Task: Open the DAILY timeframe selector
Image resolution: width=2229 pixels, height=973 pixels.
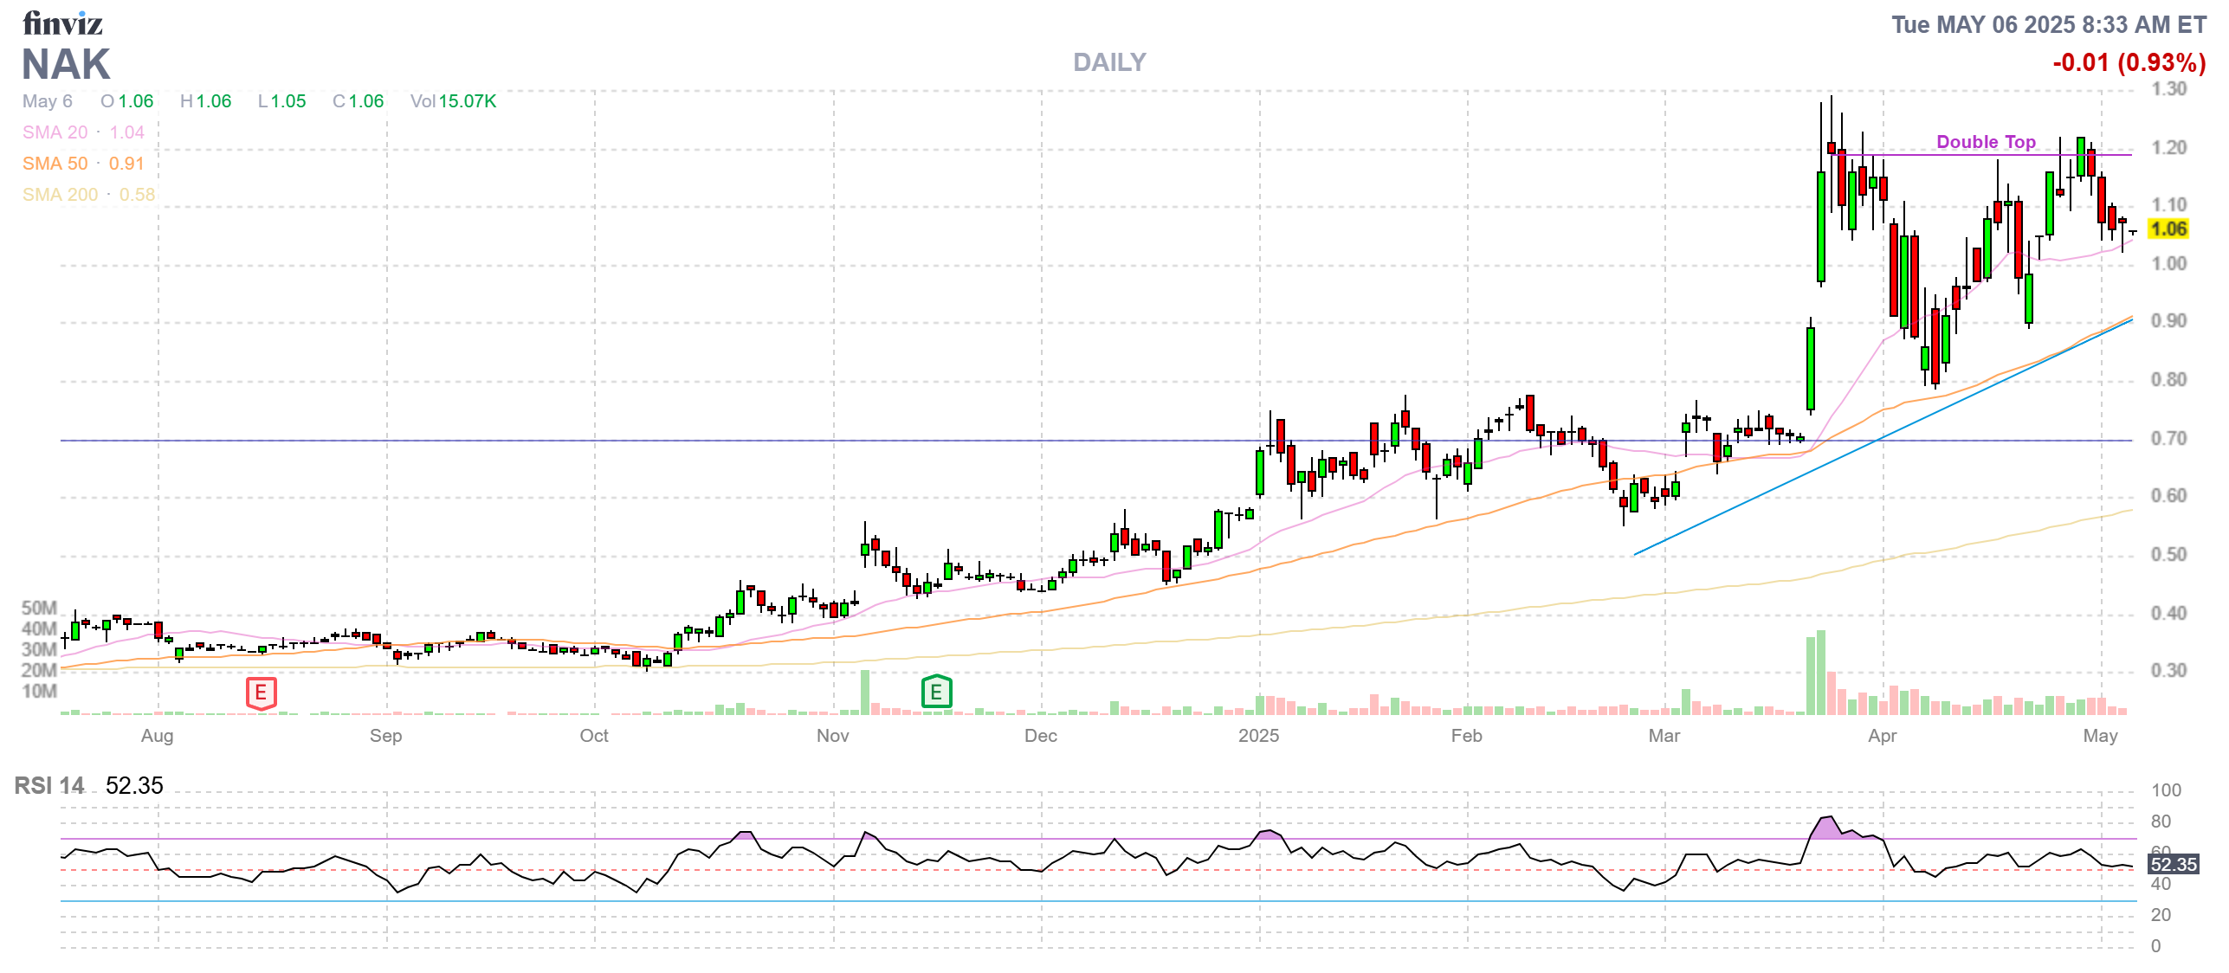Action: pos(1108,61)
